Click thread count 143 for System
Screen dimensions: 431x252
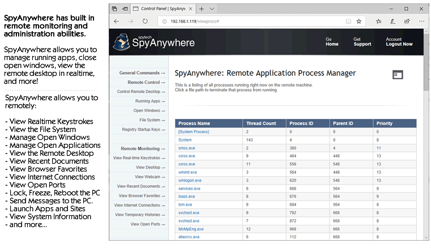pyautogui.click(x=249, y=140)
